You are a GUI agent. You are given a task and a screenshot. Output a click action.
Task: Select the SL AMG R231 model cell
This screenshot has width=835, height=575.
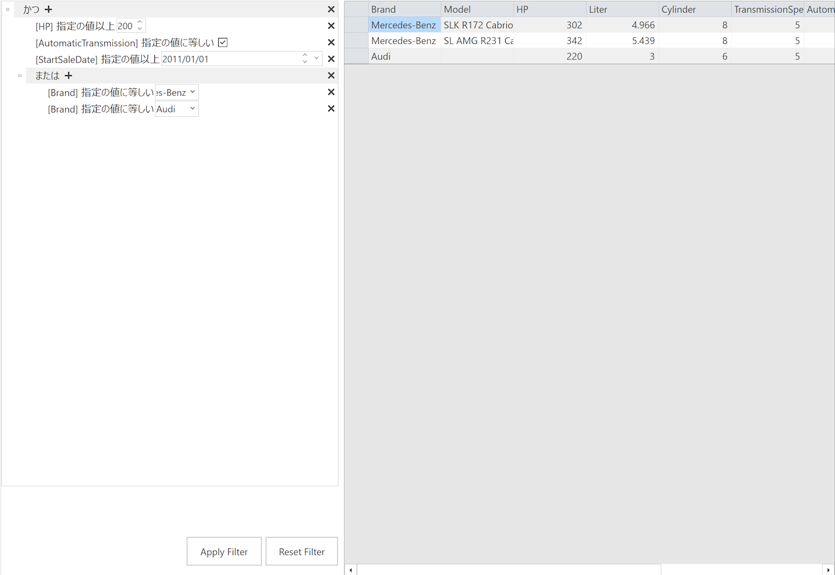click(477, 41)
